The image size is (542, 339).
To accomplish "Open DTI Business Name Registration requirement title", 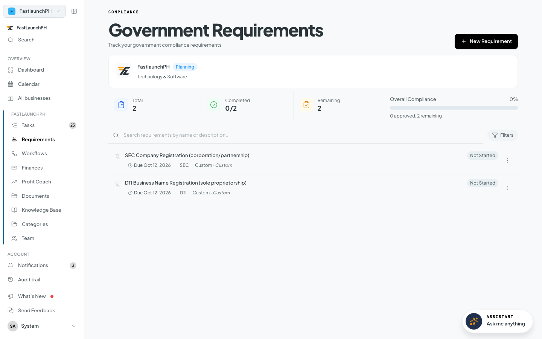I will pyautogui.click(x=186, y=183).
